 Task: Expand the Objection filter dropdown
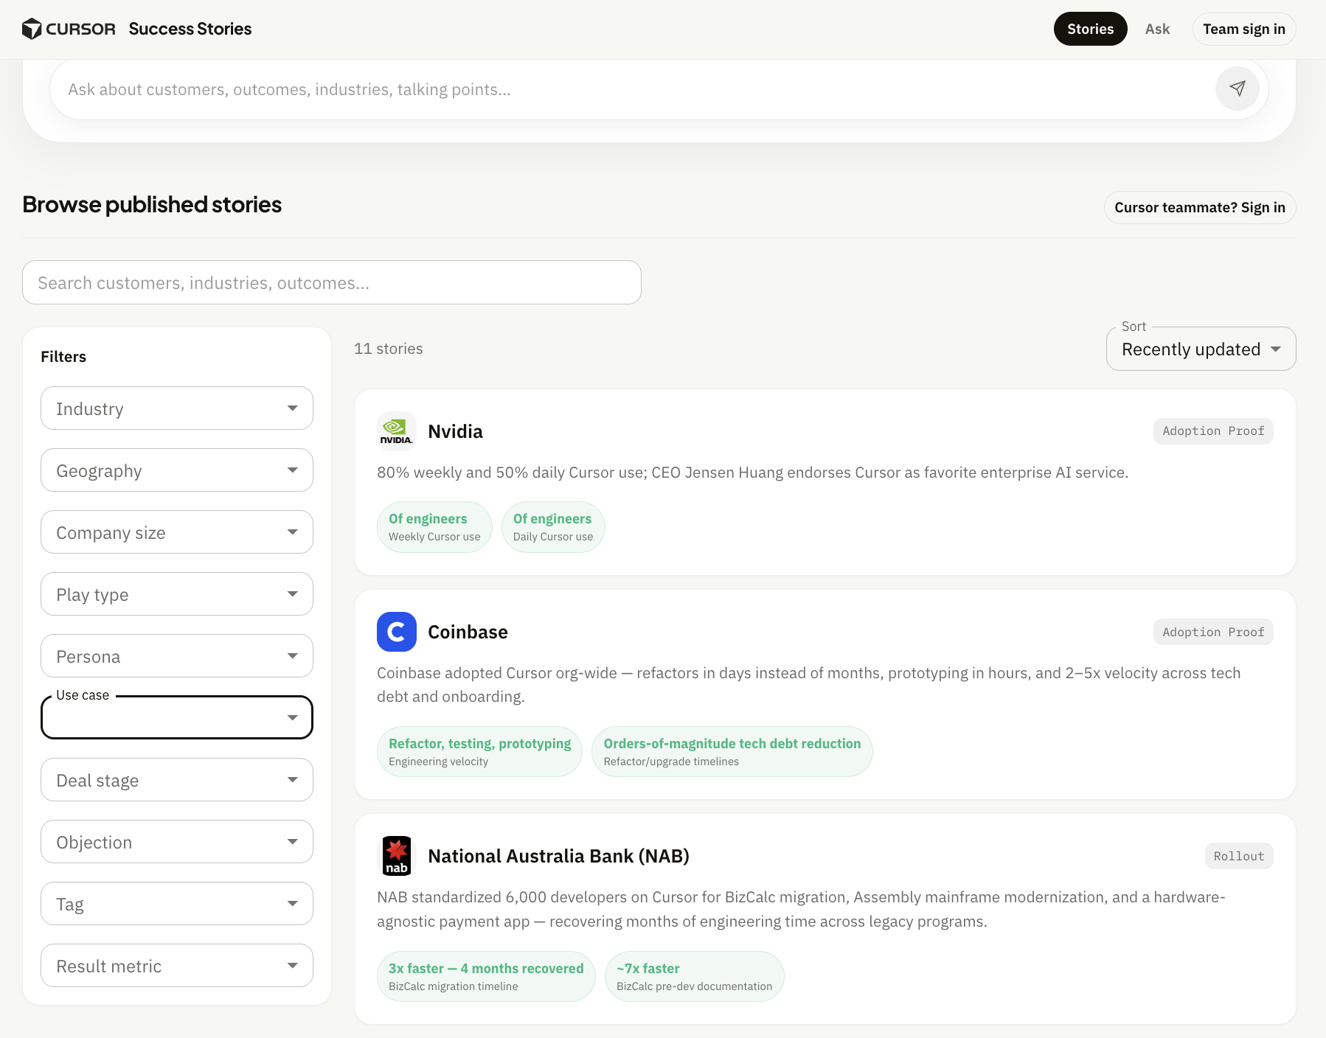[177, 842]
